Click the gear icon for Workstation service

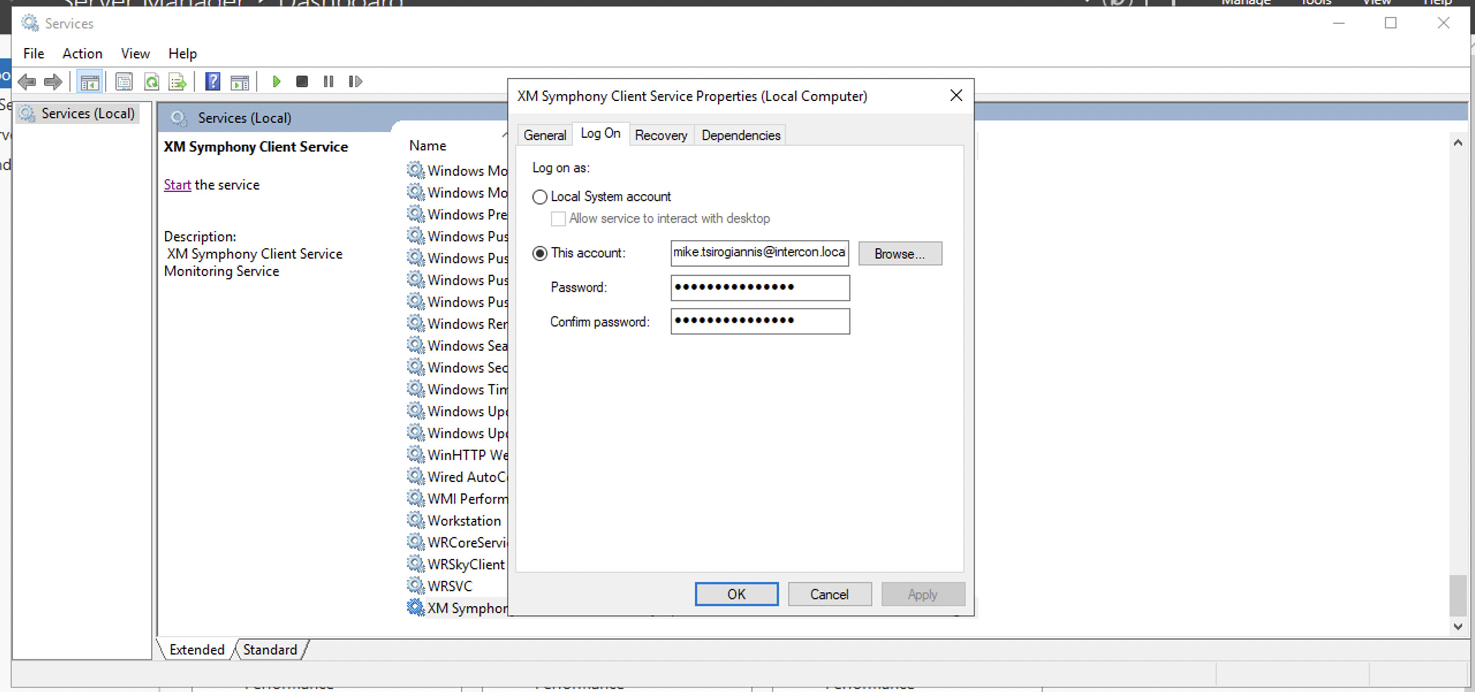(x=415, y=520)
